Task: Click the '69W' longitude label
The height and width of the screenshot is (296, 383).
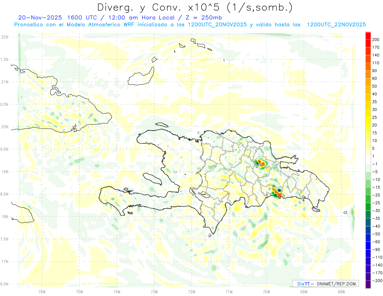Action: coord(304,292)
